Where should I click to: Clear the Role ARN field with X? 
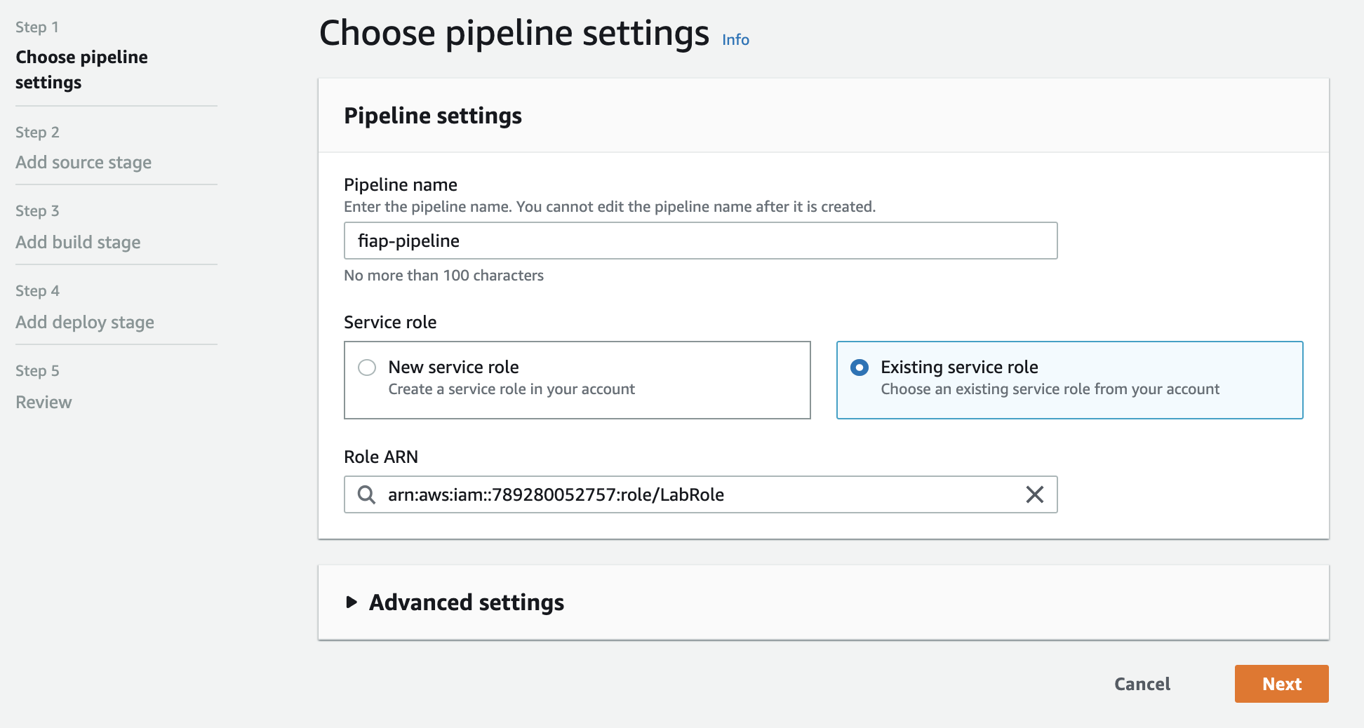1034,494
